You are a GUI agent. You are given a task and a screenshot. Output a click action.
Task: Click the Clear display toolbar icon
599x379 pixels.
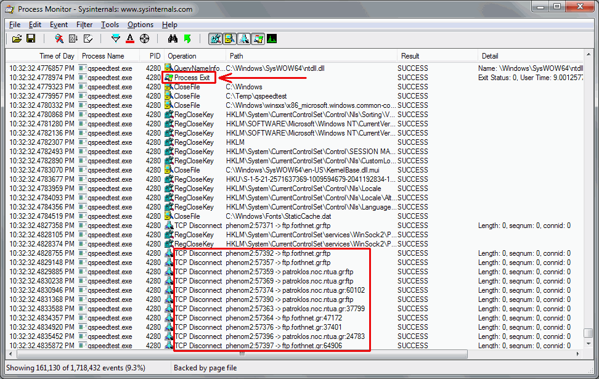88,39
